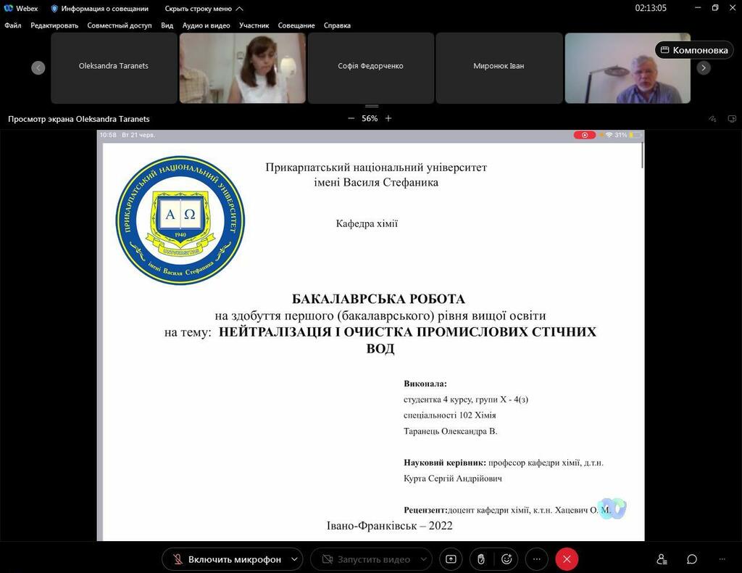Click Таранець Олександра В. text
Viewport: 742px width, 573px height.
click(451, 431)
